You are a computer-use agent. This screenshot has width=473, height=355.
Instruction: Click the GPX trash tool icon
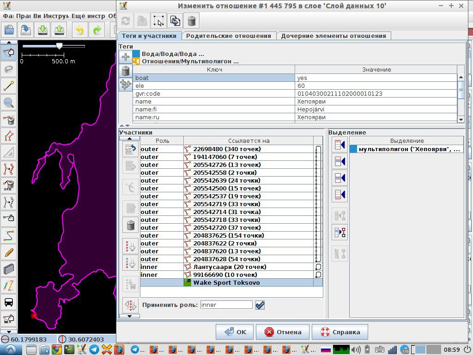[x=9, y=185]
